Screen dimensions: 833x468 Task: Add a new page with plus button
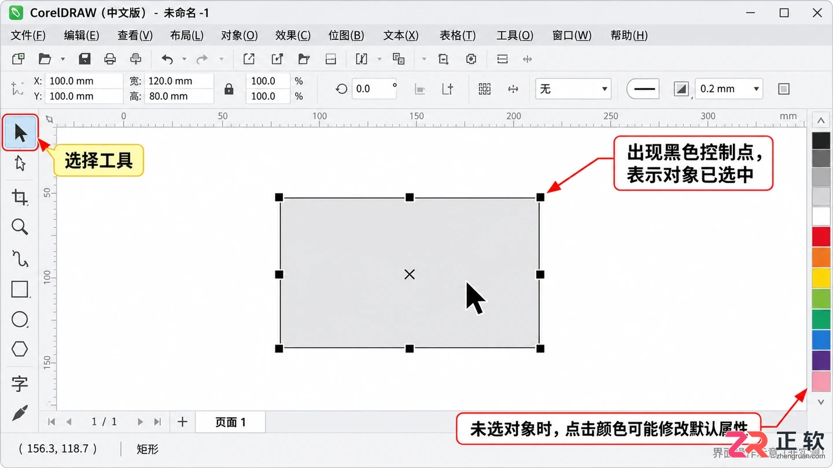(x=182, y=422)
